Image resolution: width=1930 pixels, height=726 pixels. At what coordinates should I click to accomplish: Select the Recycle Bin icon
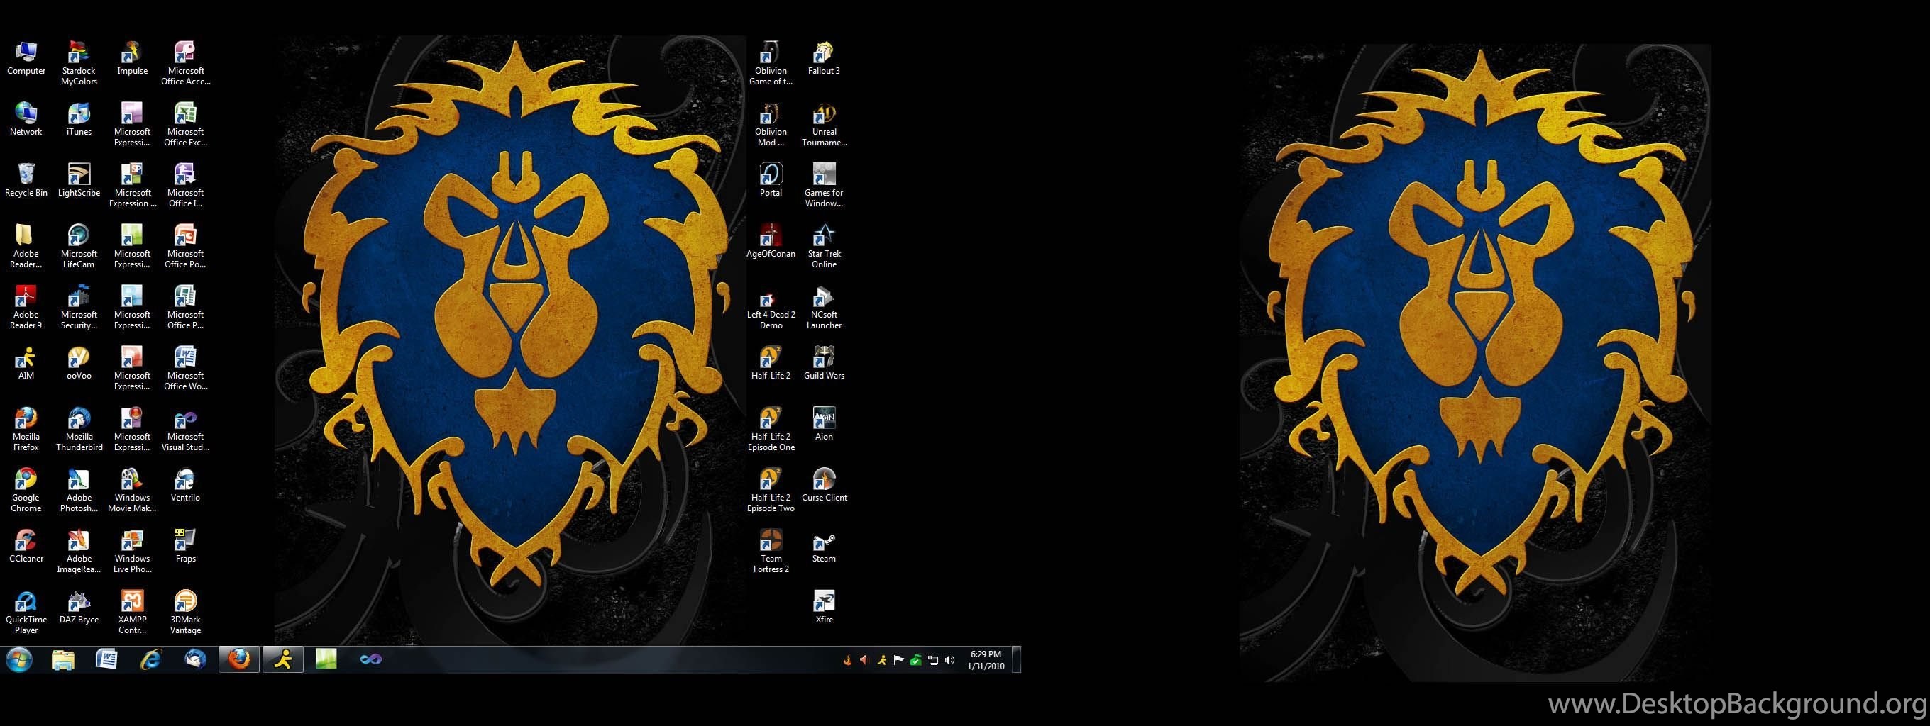[26, 180]
